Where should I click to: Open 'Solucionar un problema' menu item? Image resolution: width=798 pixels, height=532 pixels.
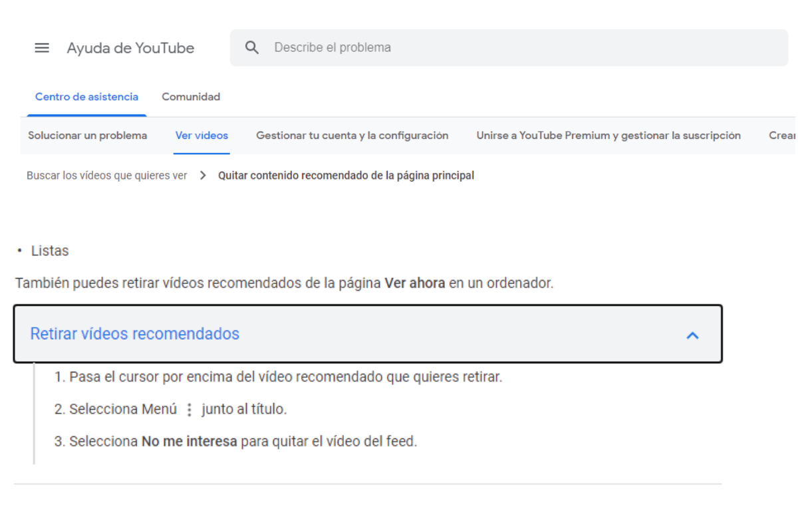(x=87, y=136)
